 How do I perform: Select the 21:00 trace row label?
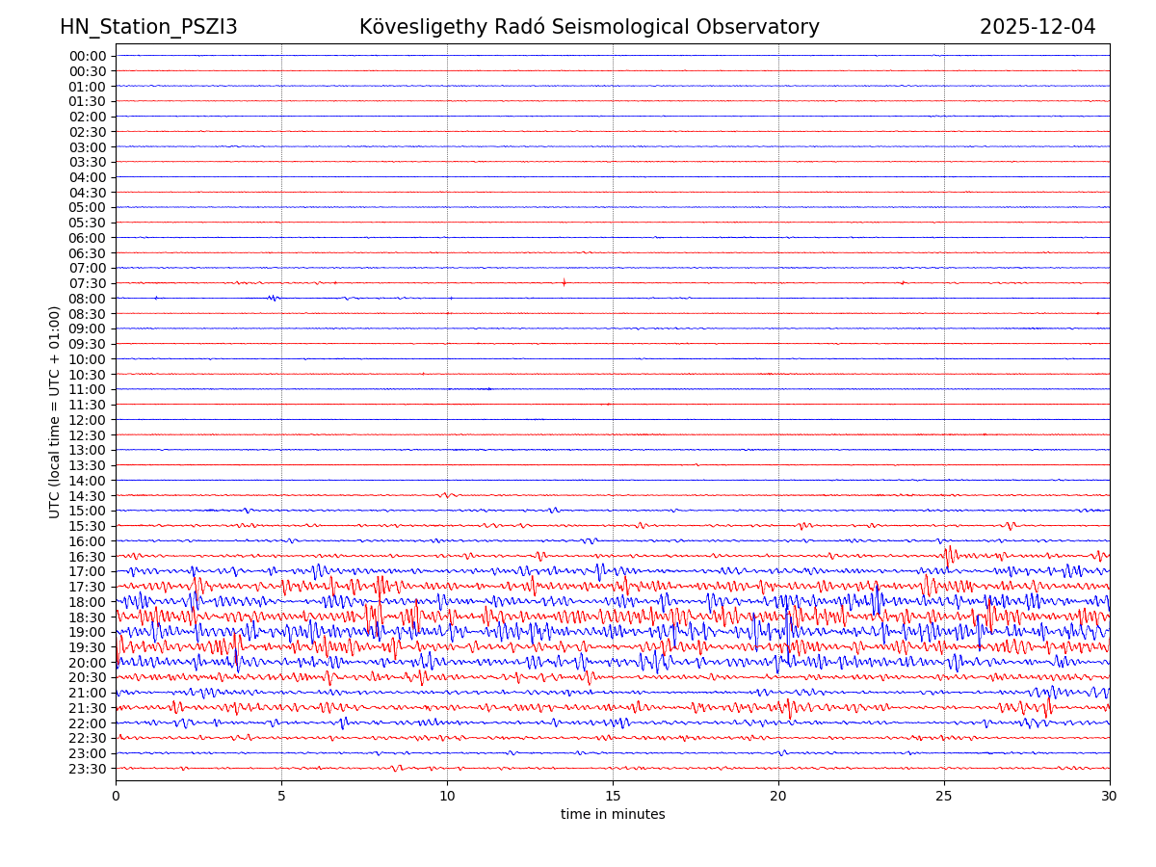point(87,693)
